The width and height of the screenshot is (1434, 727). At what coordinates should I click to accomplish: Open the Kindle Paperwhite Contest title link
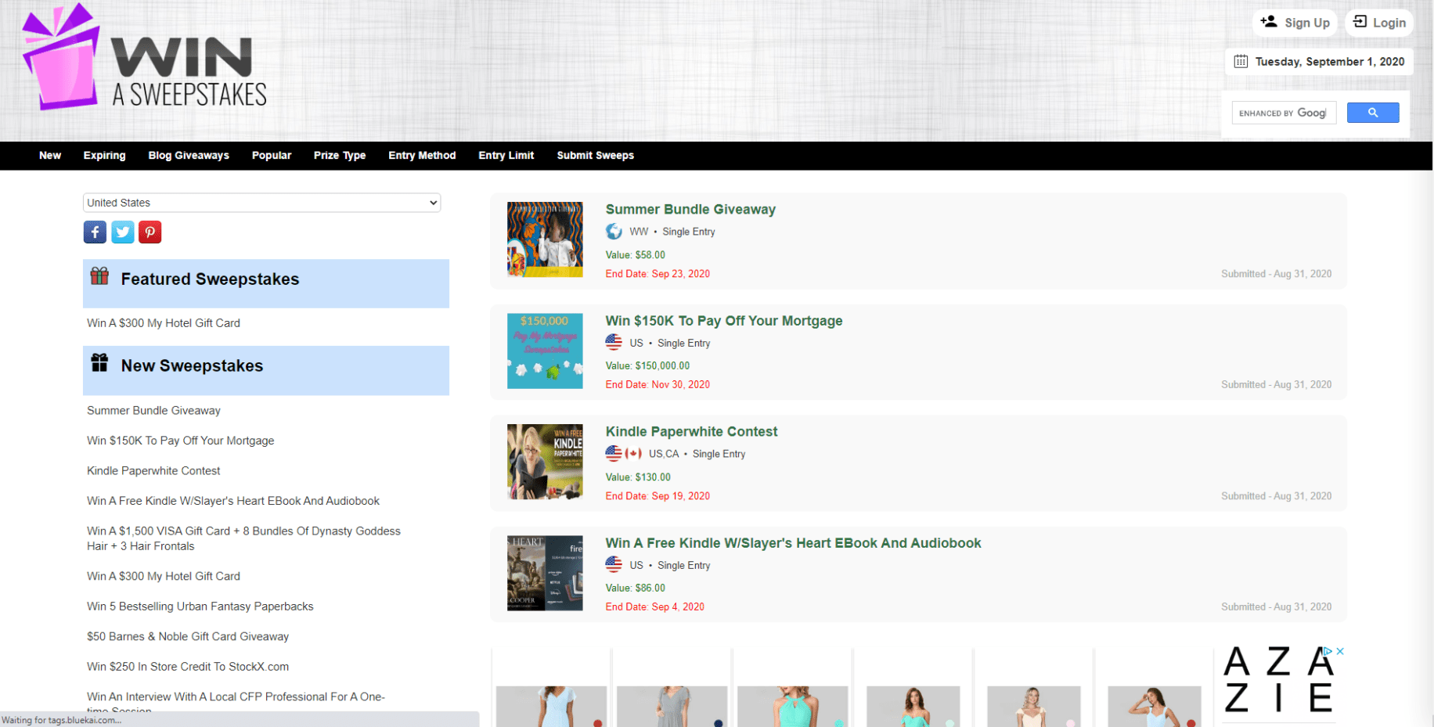(691, 432)
